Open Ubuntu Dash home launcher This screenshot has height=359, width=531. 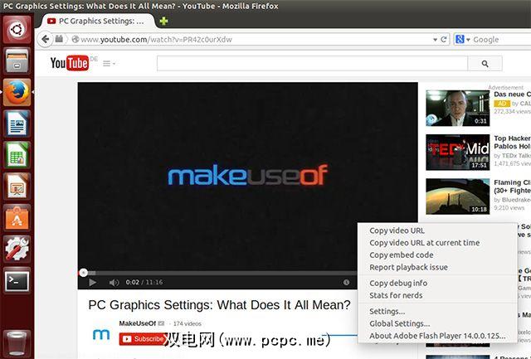tap(17, 30)
